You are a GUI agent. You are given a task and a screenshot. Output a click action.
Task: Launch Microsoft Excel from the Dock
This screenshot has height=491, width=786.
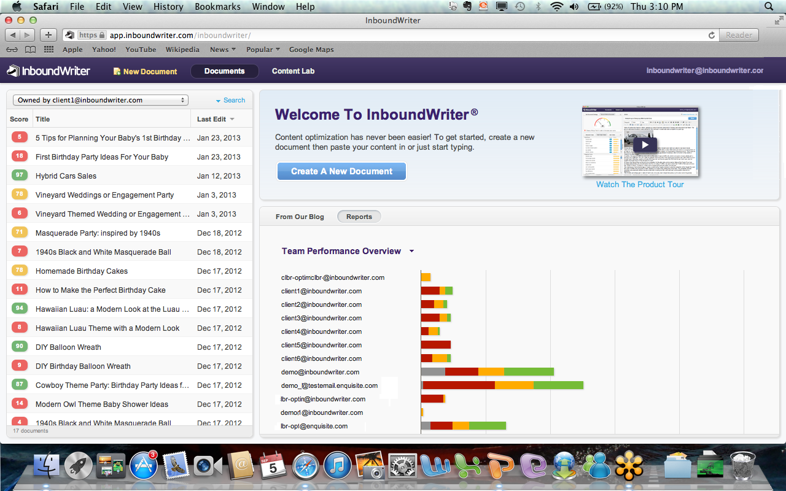point(468,466)
